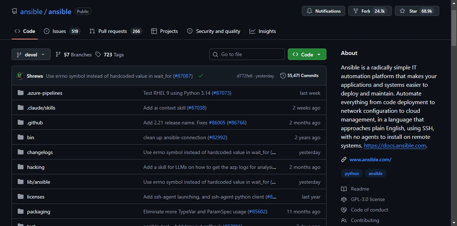This screenshot has width=457, height=226.
Task: View 57 Branches link
Action: [x=74, y=55]
